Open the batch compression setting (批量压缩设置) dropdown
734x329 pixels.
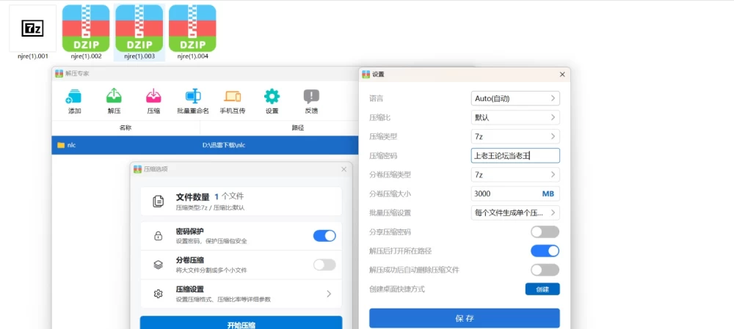[x=515, y=212]
